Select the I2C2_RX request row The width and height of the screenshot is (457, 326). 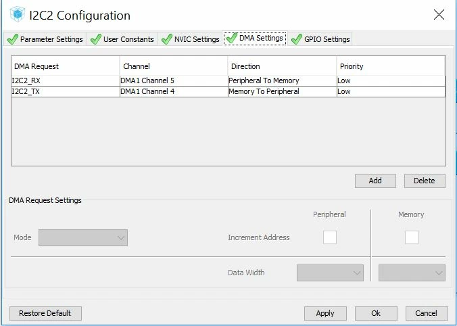[228, 80]
